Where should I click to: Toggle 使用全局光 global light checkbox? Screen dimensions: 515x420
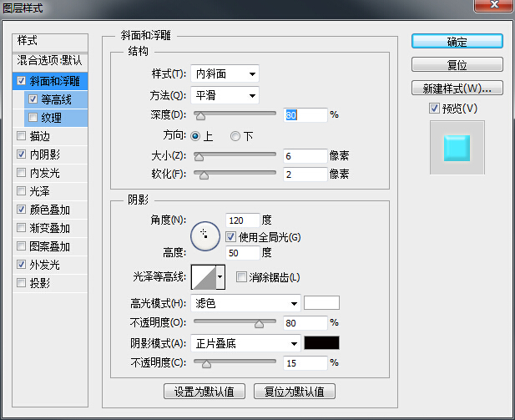click(x=231, y=237)
